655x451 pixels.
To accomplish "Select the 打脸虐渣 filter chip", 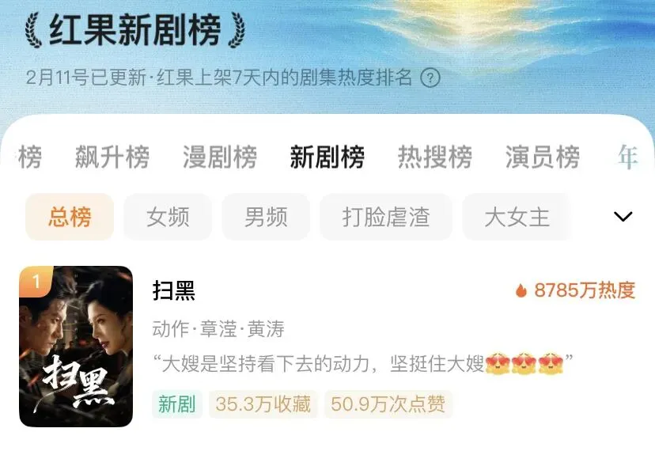I will click(x=386, y=217).
